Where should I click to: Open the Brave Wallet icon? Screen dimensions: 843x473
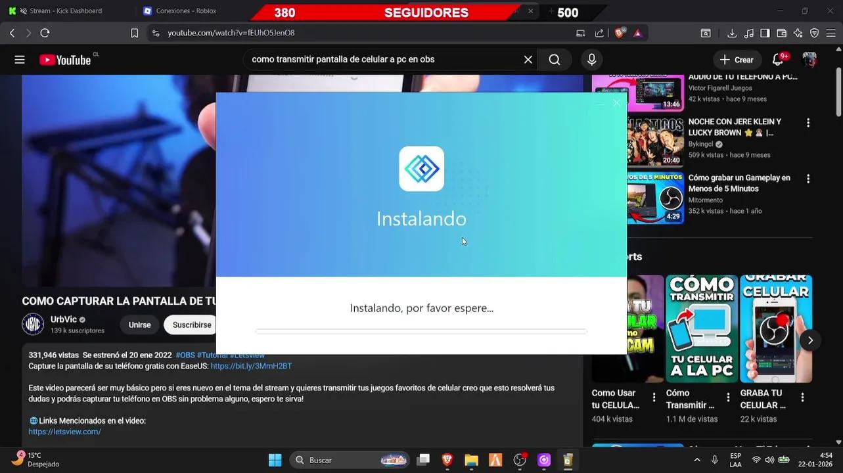coord(781,32)
